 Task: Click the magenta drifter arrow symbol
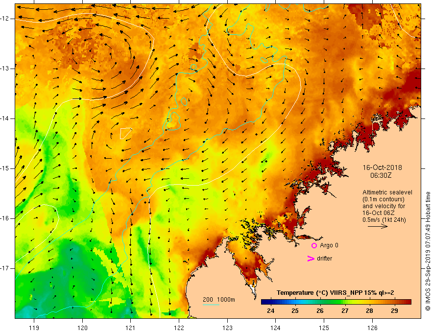[x=311, y=259]
